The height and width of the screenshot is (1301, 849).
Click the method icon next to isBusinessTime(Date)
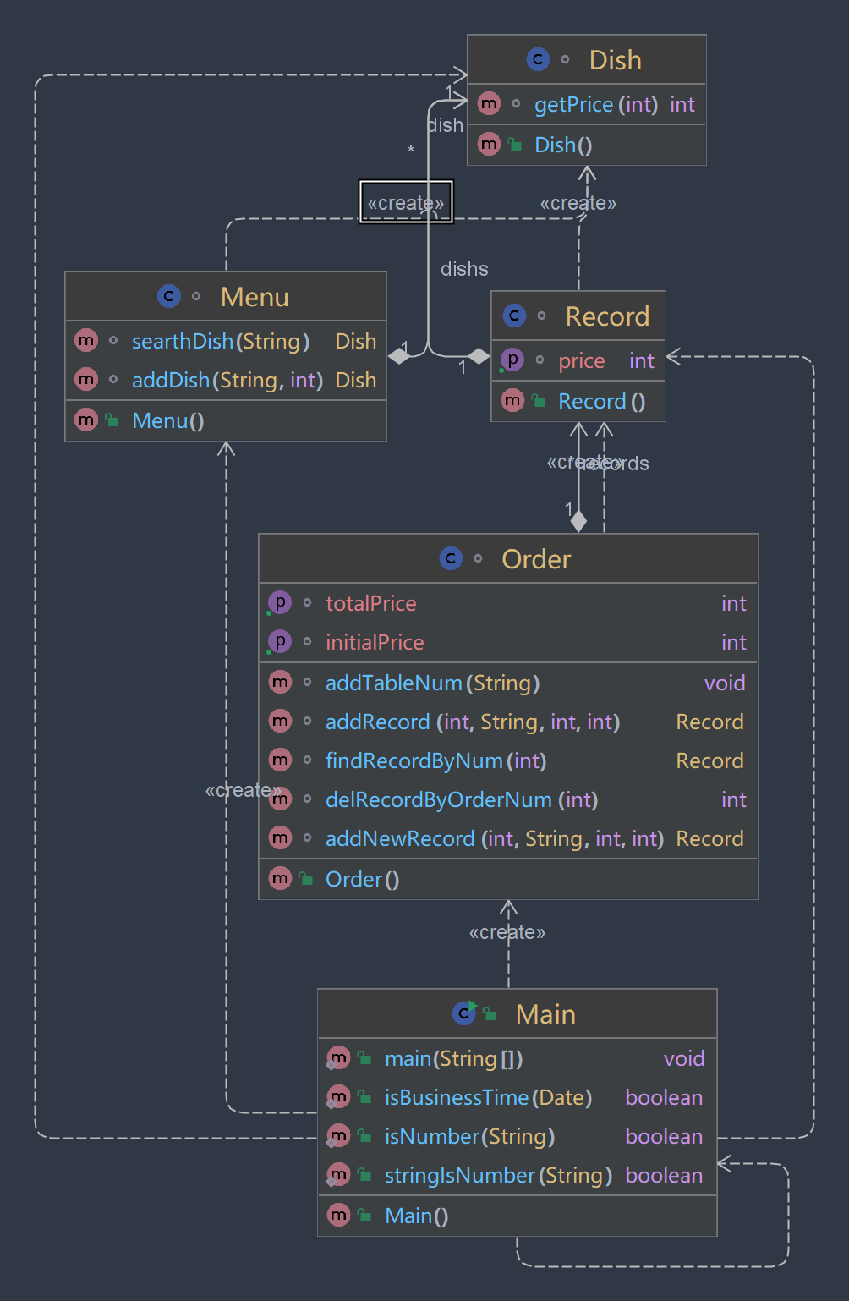pyautogui.click(x=338, y=1096)
